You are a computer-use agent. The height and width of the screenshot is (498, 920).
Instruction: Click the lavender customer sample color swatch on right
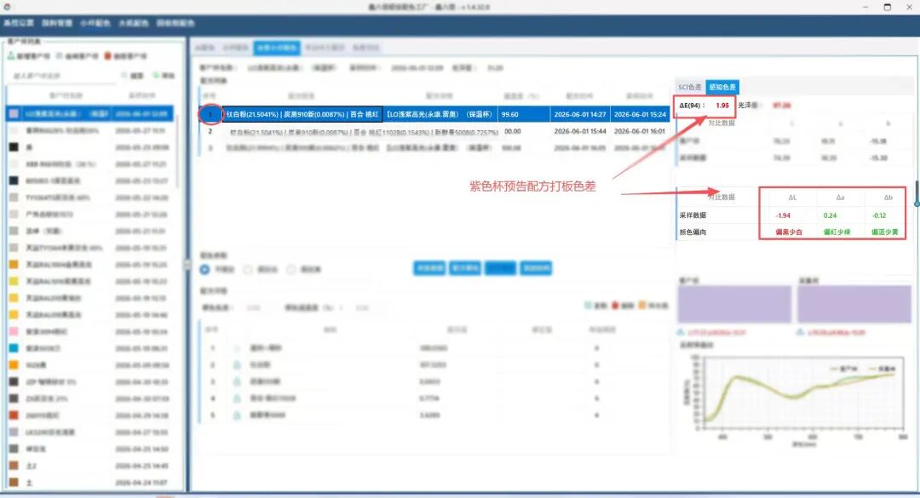coord(734,305)
